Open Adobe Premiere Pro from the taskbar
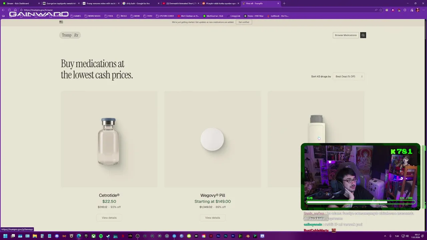The width and height of the screenshot is (427, 240). 233,236
